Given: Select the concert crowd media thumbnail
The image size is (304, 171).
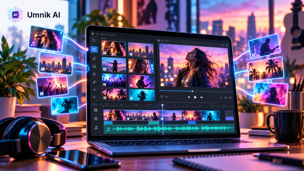Looking at the screenshot, I should [x=114, y=80].
